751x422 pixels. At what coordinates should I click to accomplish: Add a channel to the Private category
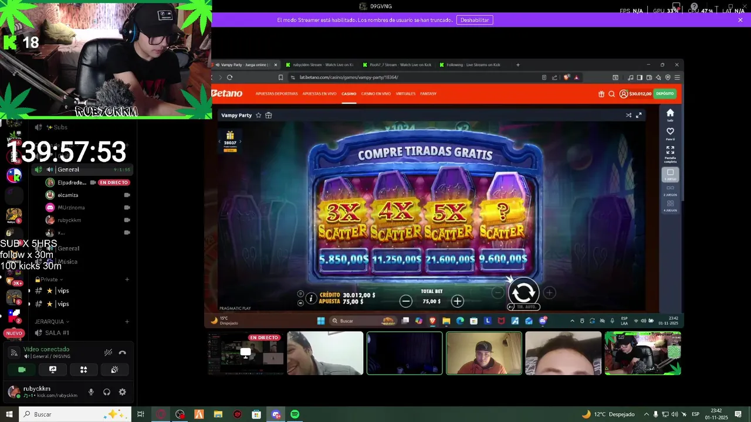tap(127, 280)
